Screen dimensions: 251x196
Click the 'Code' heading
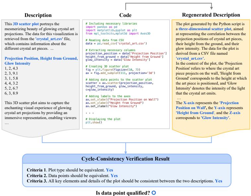pos(125,15)
